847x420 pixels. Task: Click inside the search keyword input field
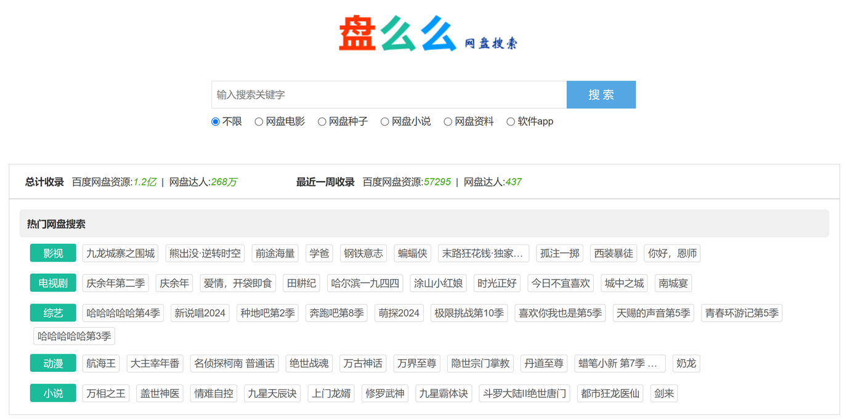[x=388, y=94]
